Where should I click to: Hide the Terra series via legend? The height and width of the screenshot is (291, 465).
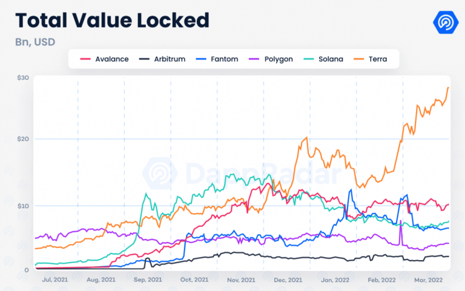tap(371, 59)
